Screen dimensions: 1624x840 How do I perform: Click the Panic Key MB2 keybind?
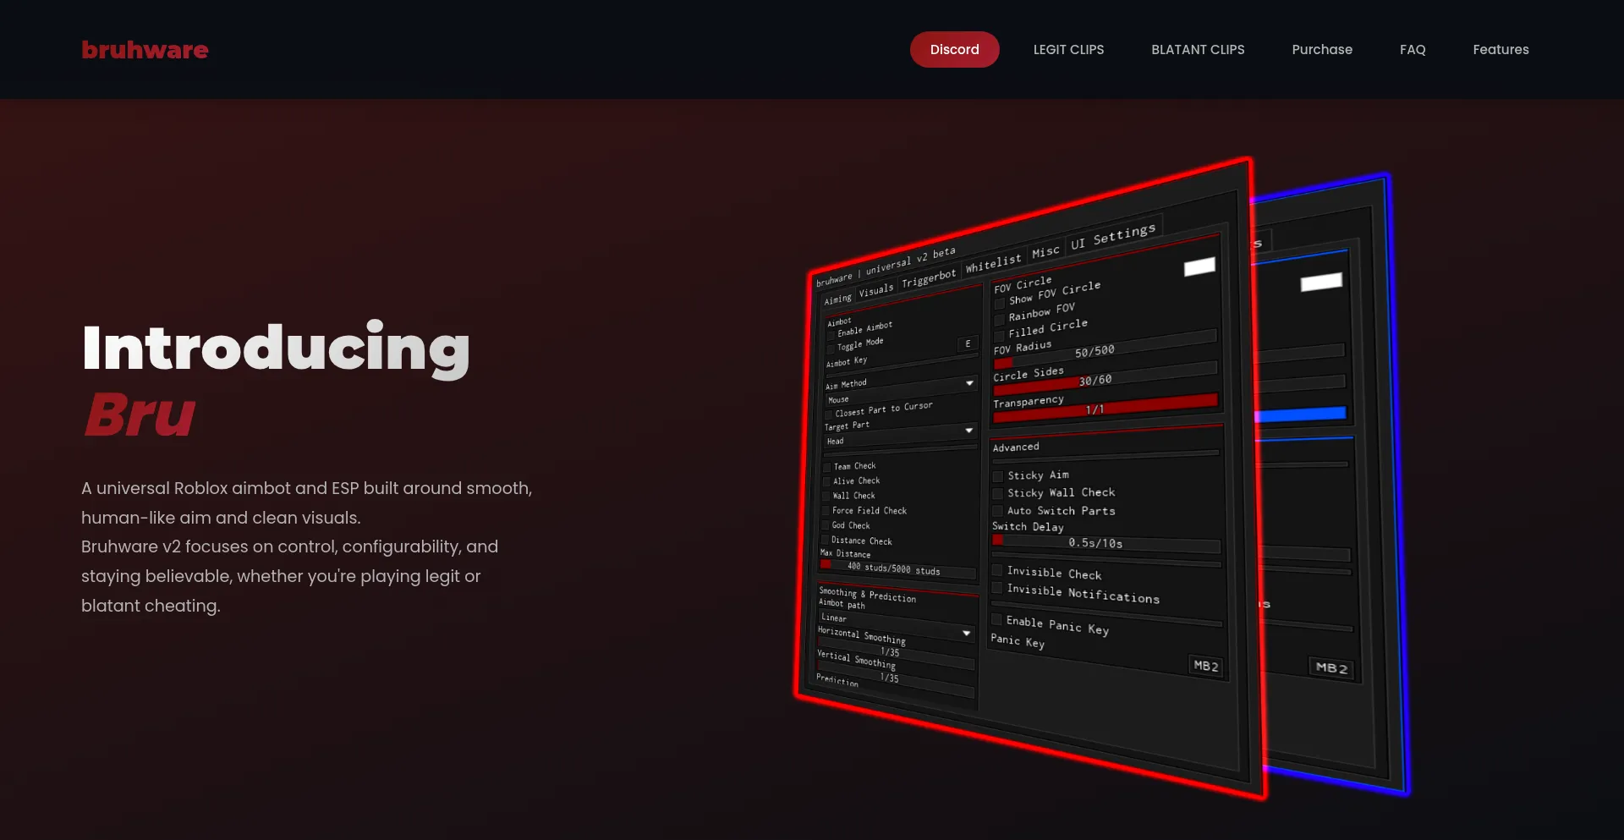click(1205, 666)
